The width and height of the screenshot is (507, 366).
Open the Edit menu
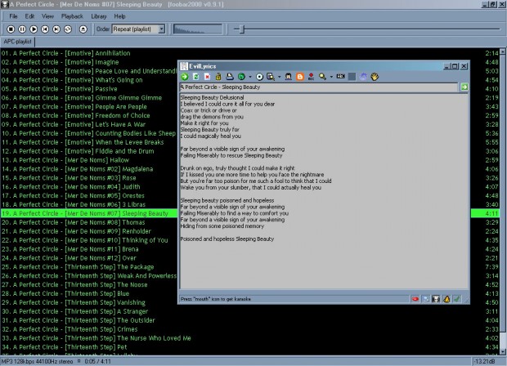[x=29, y=16]
